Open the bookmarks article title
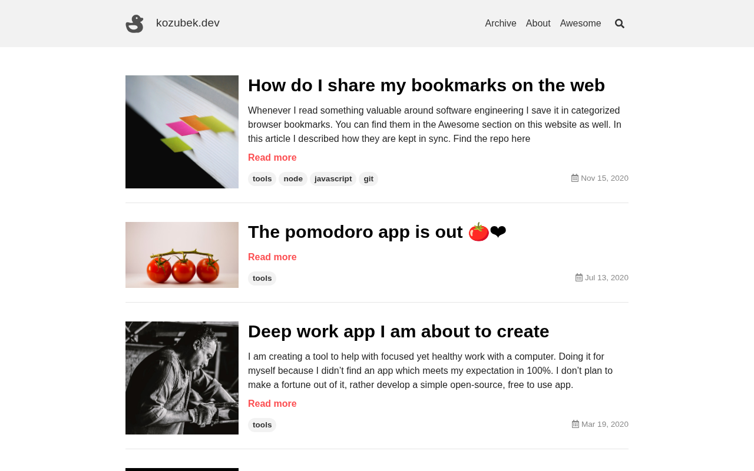This screenshot has height=471, width=754. 426,85
